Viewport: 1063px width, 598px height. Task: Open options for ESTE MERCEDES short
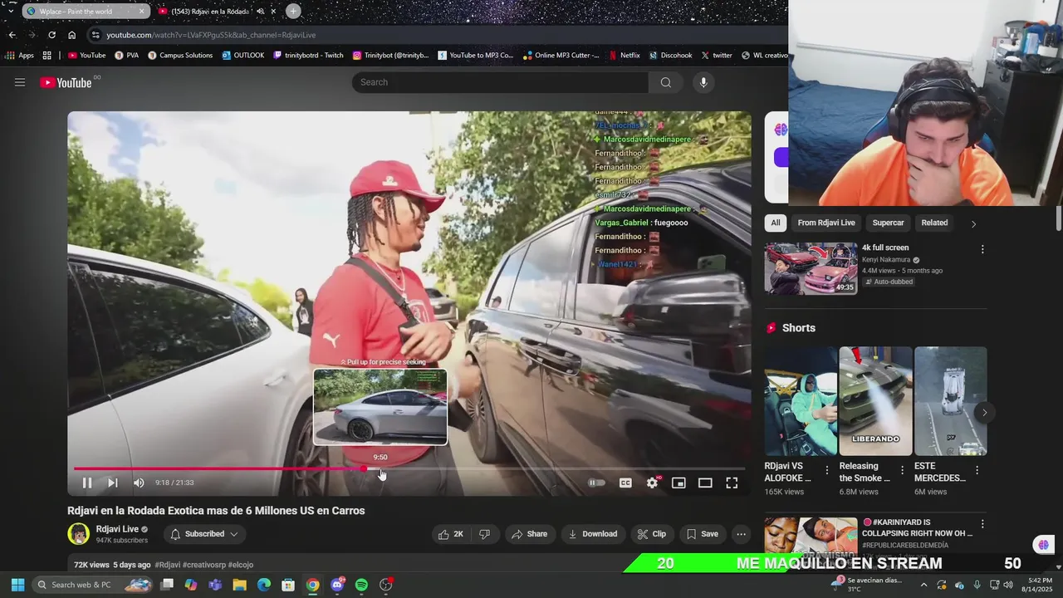point(977,470)
